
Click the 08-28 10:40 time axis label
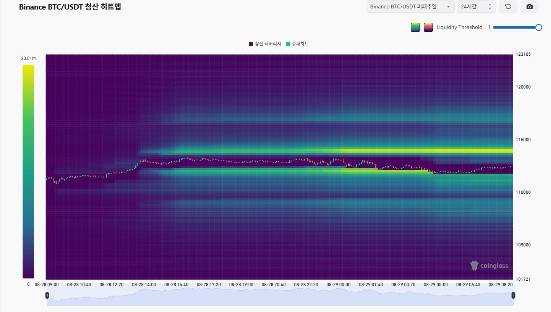click(79, 285)
